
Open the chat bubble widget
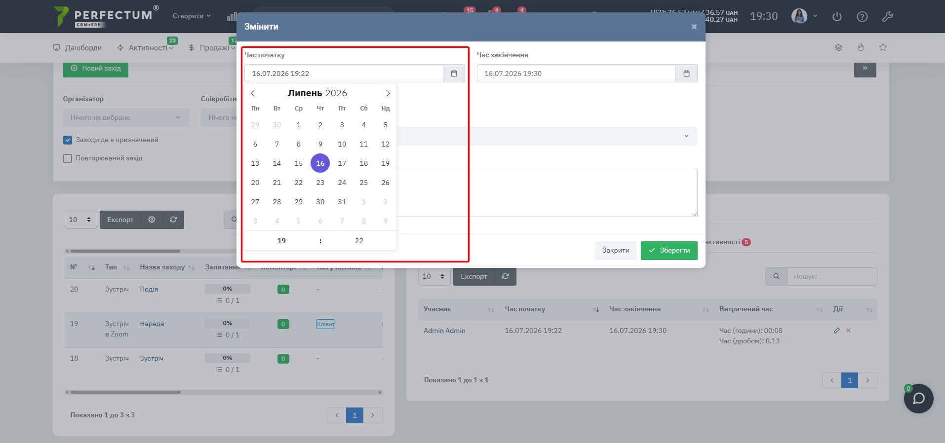pyautogui.click(x=918, y=399)
